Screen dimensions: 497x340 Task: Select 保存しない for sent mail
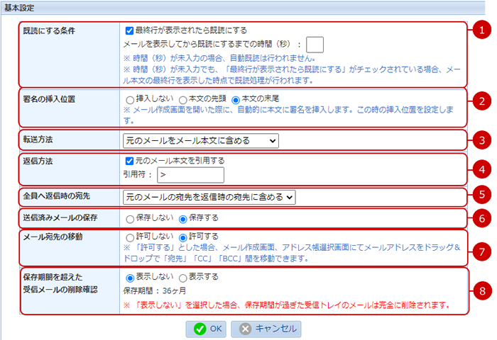tap(130, 219)
